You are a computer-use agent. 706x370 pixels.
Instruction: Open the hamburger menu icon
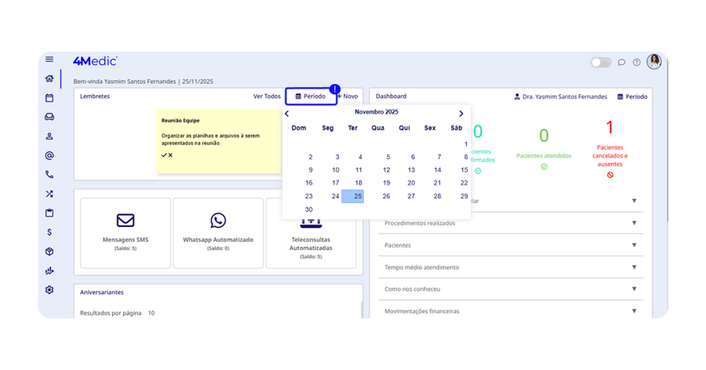[49, 60]
